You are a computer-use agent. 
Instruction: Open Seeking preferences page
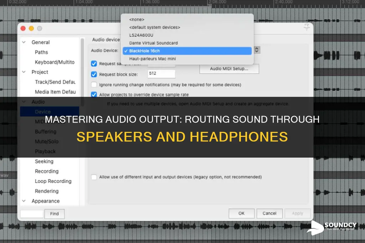pos(44,161)
